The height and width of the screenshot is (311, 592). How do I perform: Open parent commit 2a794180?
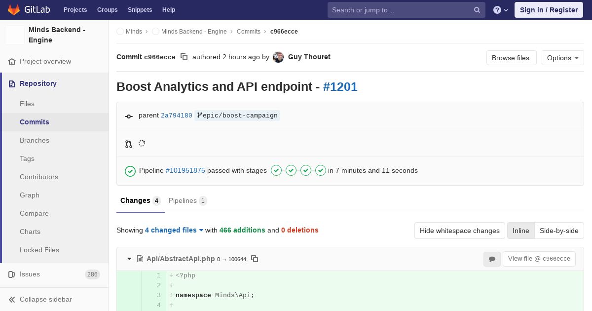(x=177, y=116)
